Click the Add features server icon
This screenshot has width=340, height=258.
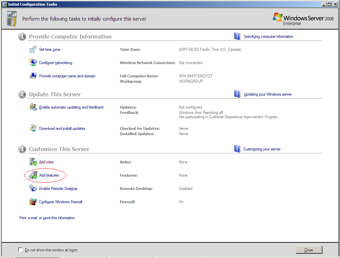pyautogui.click(x=33, y=175)
